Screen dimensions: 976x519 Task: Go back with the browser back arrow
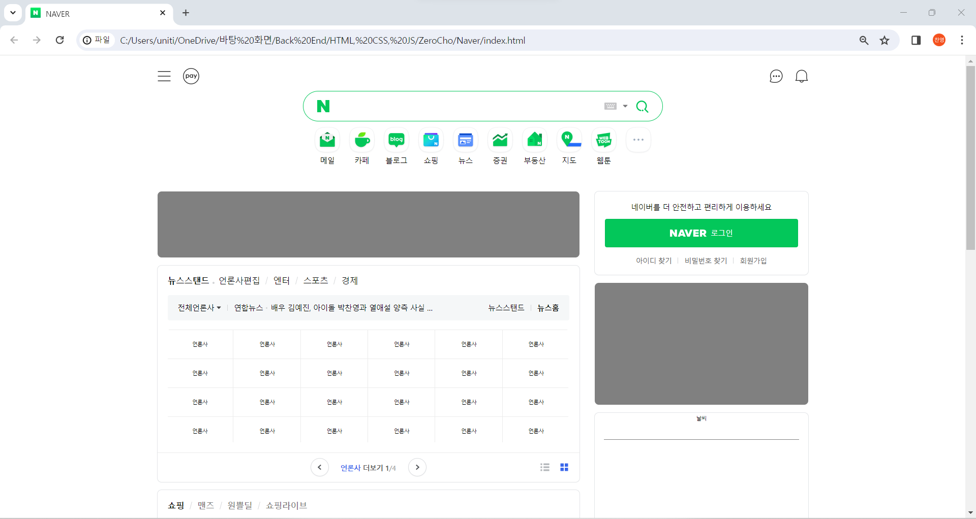click(x=14, y=40)
